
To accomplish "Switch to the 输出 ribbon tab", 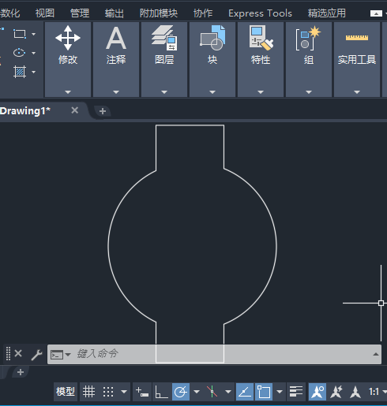I will click(x=115, y=13).
